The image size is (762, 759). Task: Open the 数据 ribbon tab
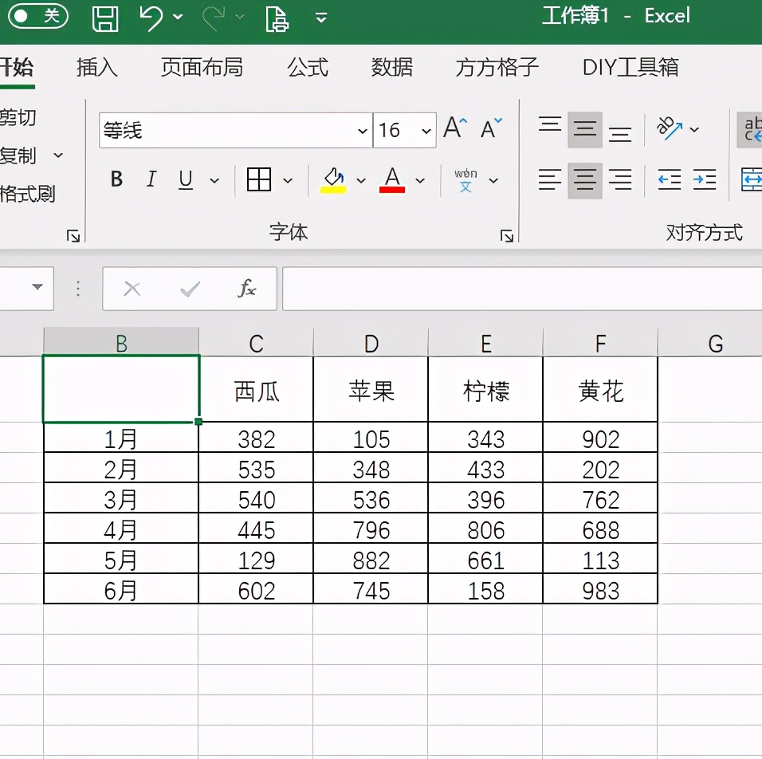pos(392,68)
